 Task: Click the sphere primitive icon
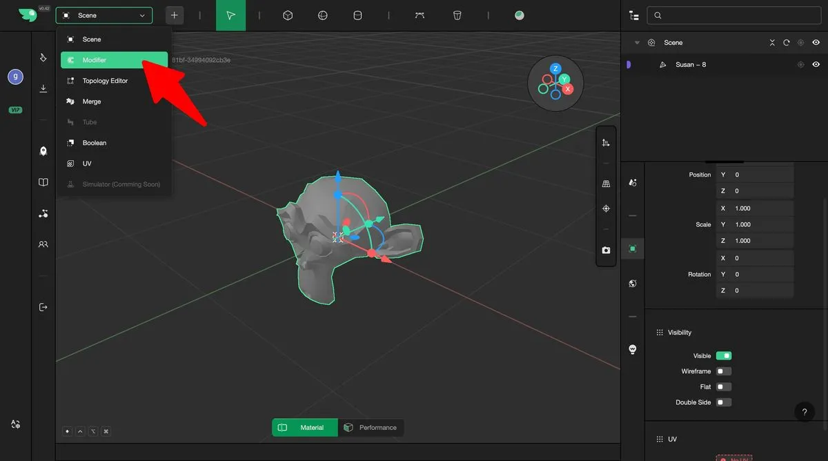[x=323, y=15]
